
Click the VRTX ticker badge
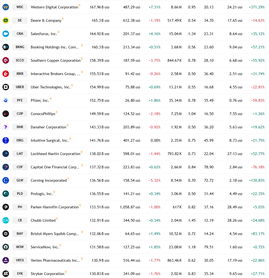[20, 260]
